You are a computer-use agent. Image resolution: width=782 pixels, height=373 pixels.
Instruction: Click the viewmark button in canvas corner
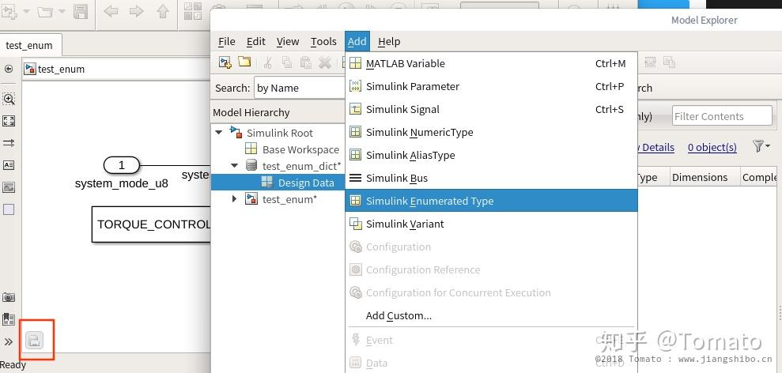[34, 340]
